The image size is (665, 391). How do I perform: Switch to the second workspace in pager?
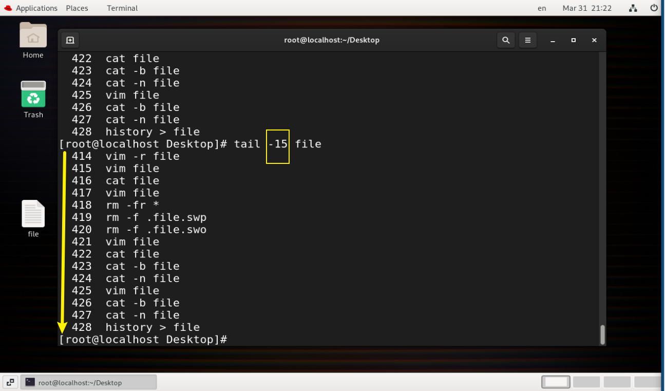(x=586, y=382)
